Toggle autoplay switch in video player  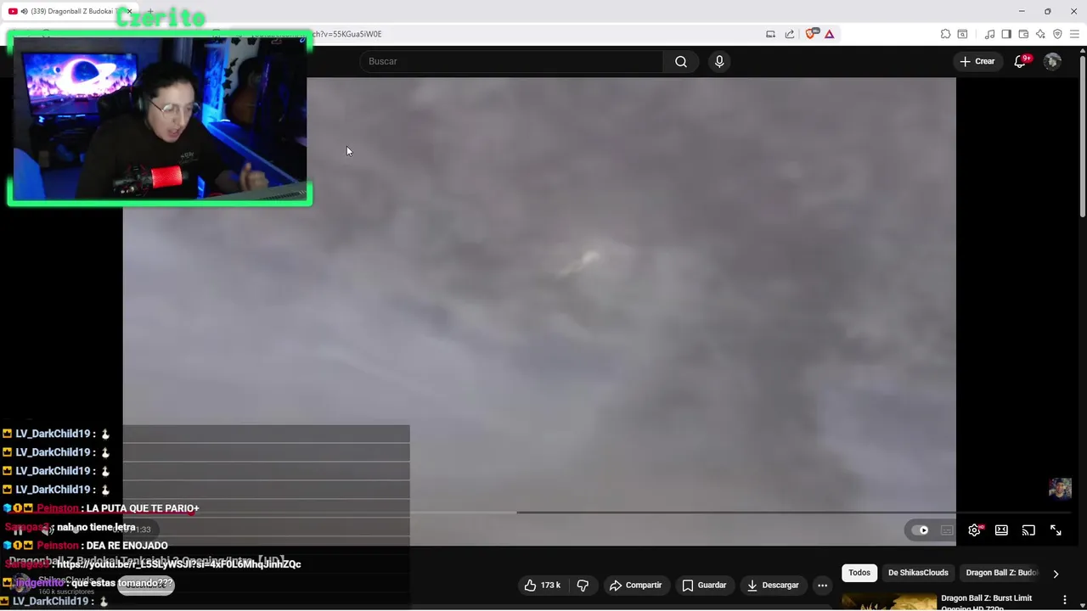coord(921,530)
